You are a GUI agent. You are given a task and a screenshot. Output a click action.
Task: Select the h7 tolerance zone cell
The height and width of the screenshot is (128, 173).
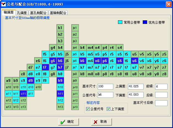[60, 67]
